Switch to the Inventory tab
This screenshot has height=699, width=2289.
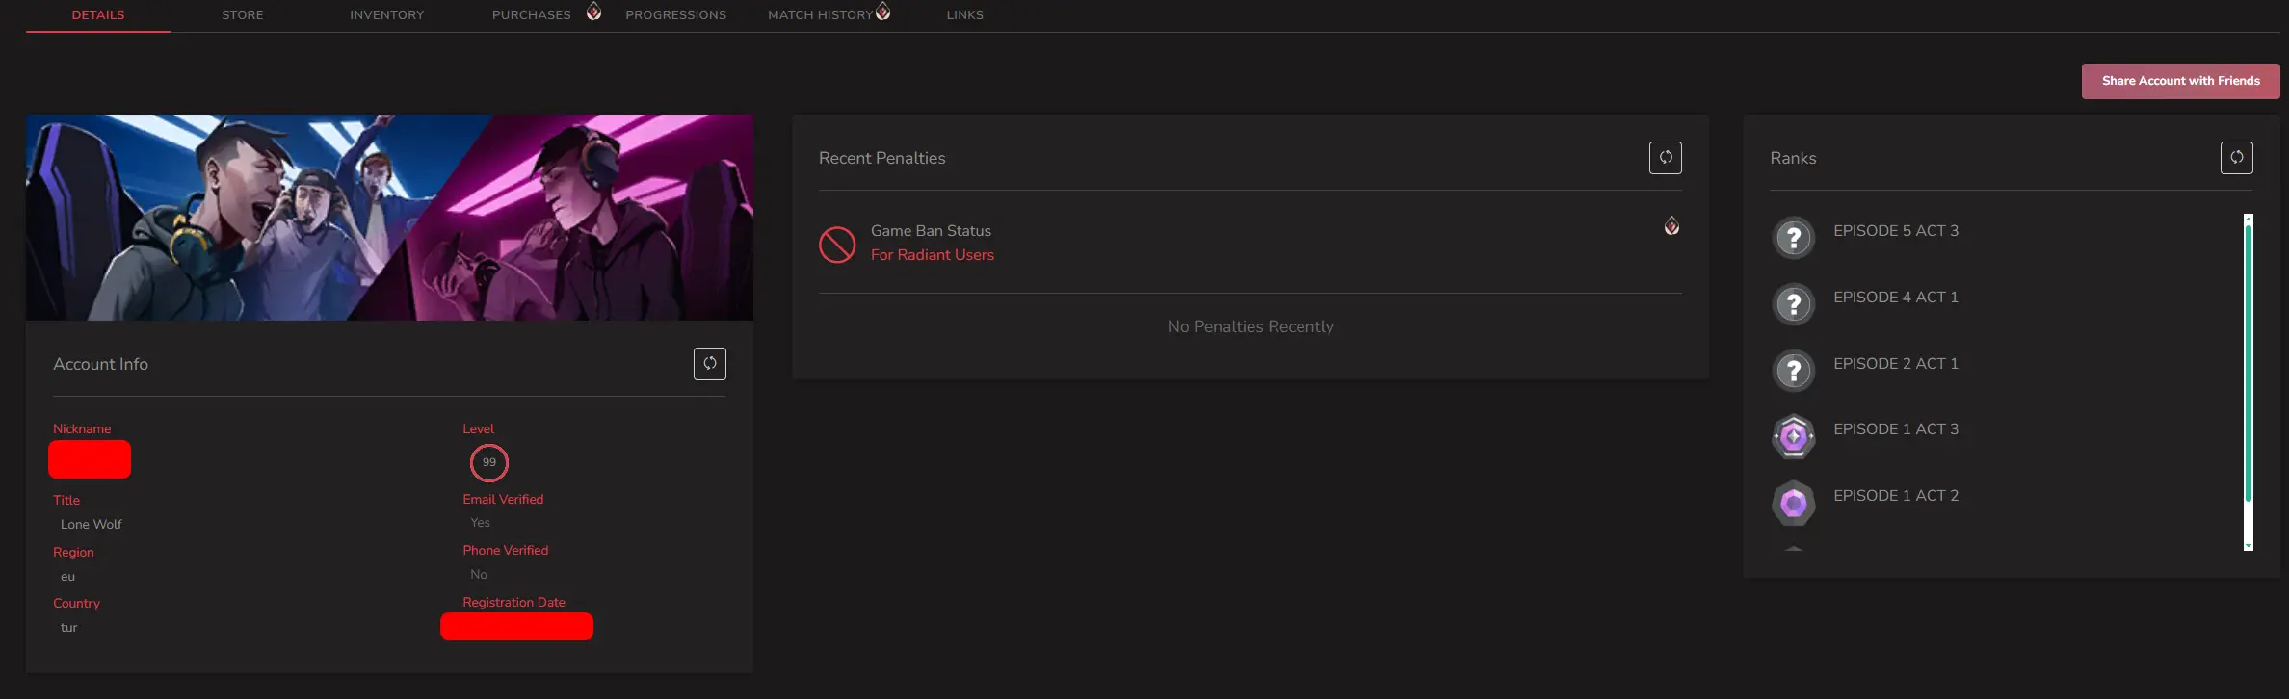point(386,15)
